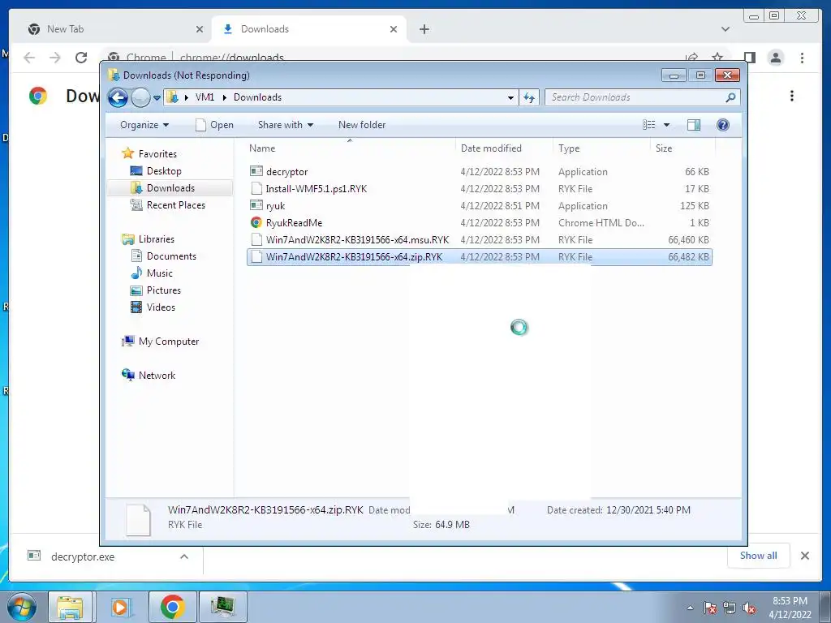Select Win7AndW2K8R2-KB3191566-x64.msu.RYK file
Image resolution: width=831 pixels, height=623 pixels.
(x=479, y=240)
